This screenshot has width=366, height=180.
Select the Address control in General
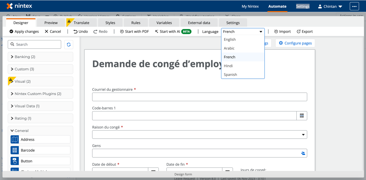pyautogui.click(x=40, y=139)
